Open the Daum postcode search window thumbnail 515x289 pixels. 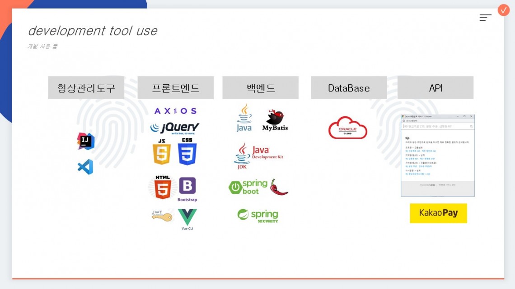coord(438,155)
